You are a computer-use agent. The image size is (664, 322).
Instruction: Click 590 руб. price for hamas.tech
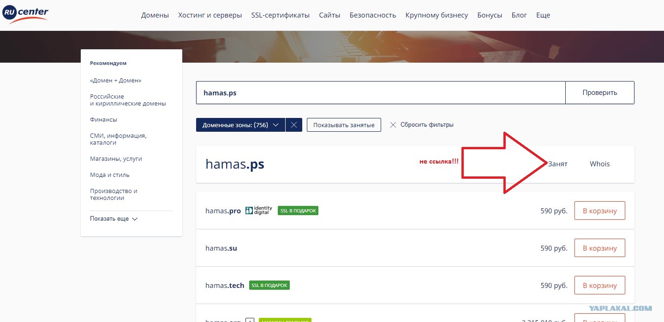coord(554,286)
